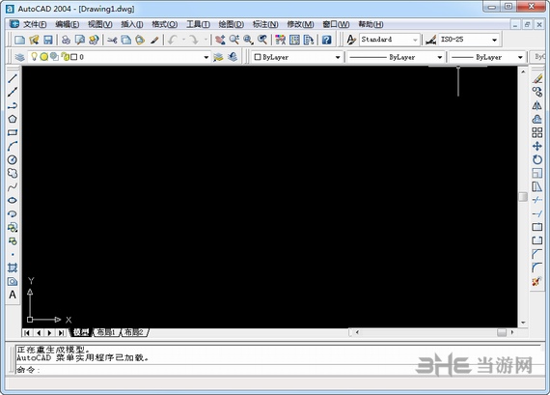Click the vertical scrollbar thumb
The height and width of the screenshot is (395, 550).
coord(523,197)
